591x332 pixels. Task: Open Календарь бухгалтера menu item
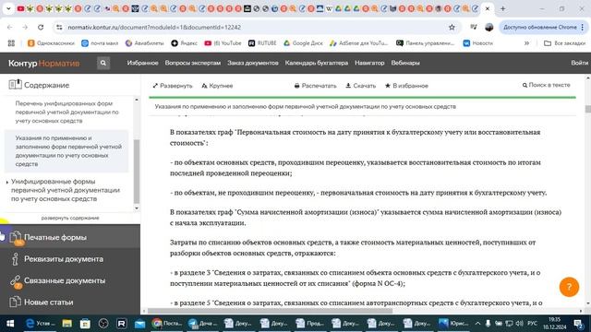pyautogui.click(x=316, y=63)
